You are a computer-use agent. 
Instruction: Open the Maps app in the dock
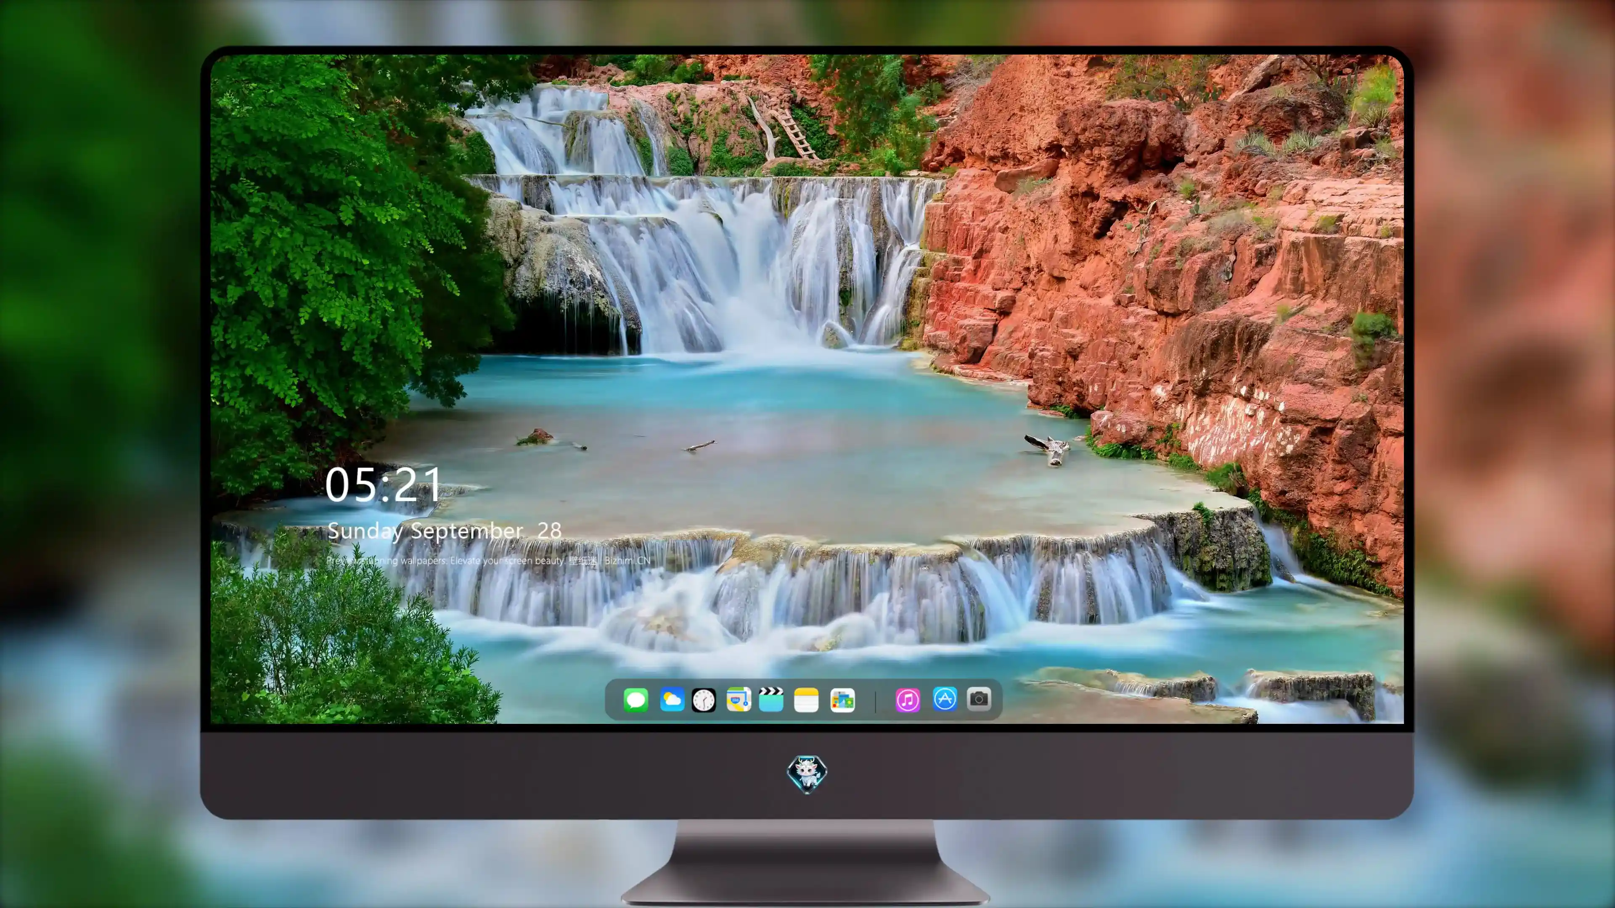click(739, 699)
